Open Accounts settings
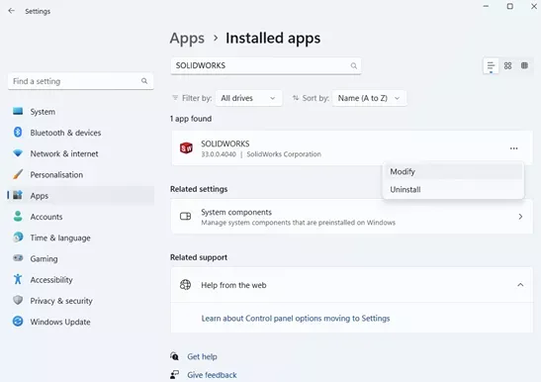This screenshot has height=382, width=541. coord(80,217)
